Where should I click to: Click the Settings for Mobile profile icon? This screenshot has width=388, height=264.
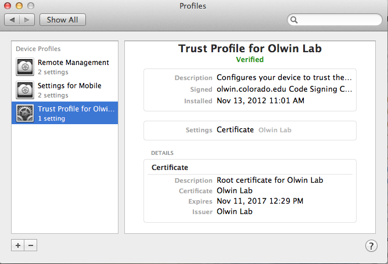tap(25, 91)
